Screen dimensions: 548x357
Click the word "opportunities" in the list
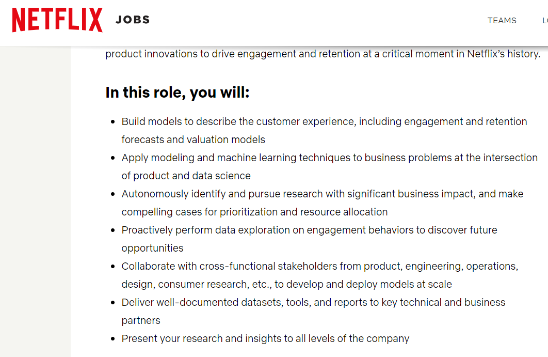pyautogui.click(x=152, y=248)
